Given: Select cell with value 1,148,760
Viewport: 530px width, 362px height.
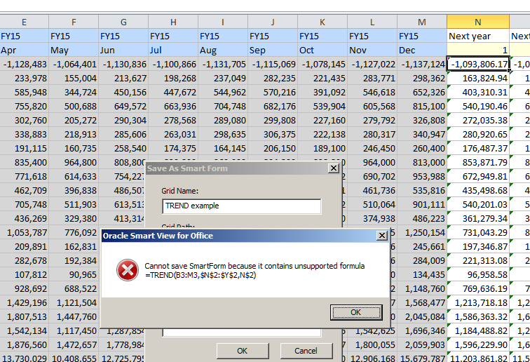Looking at the screenshot, I should click(422, 288).
